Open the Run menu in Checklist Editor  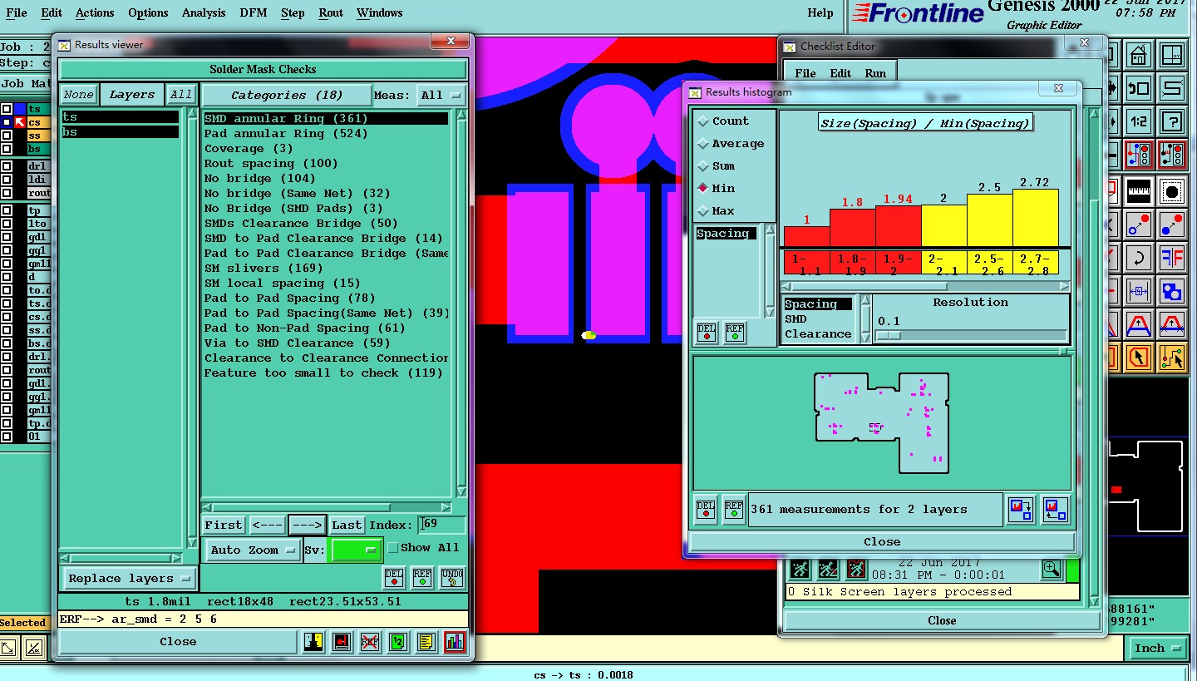click(x=875, y=73)
